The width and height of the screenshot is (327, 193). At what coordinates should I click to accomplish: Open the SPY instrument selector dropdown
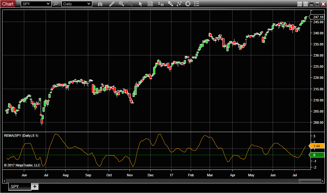pyautogui.click(x=36, y=4)
